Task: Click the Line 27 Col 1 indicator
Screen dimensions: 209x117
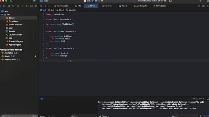Action: click(x=198, y=99)
